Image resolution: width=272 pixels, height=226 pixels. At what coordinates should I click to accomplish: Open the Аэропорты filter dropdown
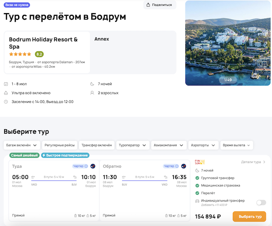pyautogui.click(x=203, y=146)
